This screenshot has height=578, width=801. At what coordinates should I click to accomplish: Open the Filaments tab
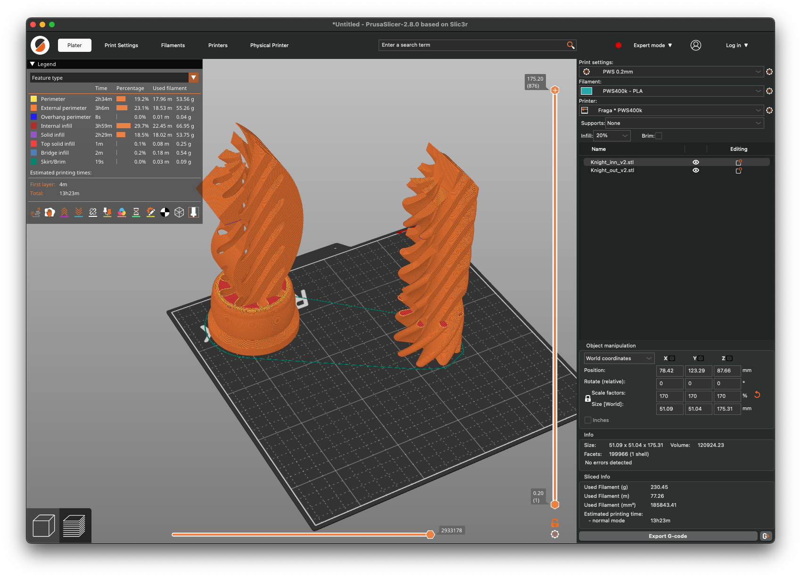coord(173,45)
